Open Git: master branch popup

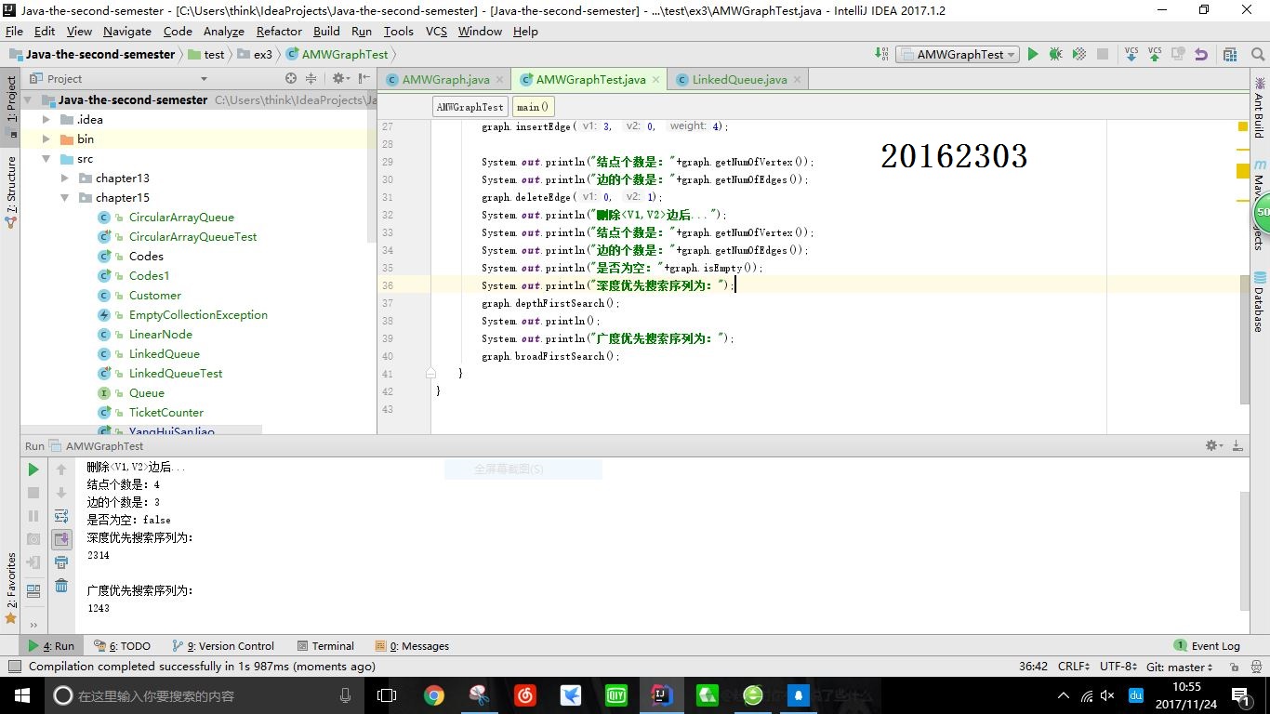[x=1179, y=667]
